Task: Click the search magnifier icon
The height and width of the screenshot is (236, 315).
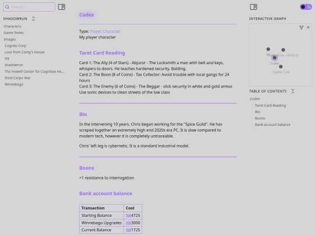Action: (x=7, y=7)
